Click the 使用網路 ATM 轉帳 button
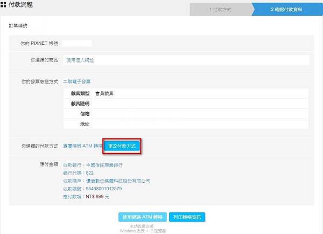The image size is (323, 234). click(x=143, y=217)
